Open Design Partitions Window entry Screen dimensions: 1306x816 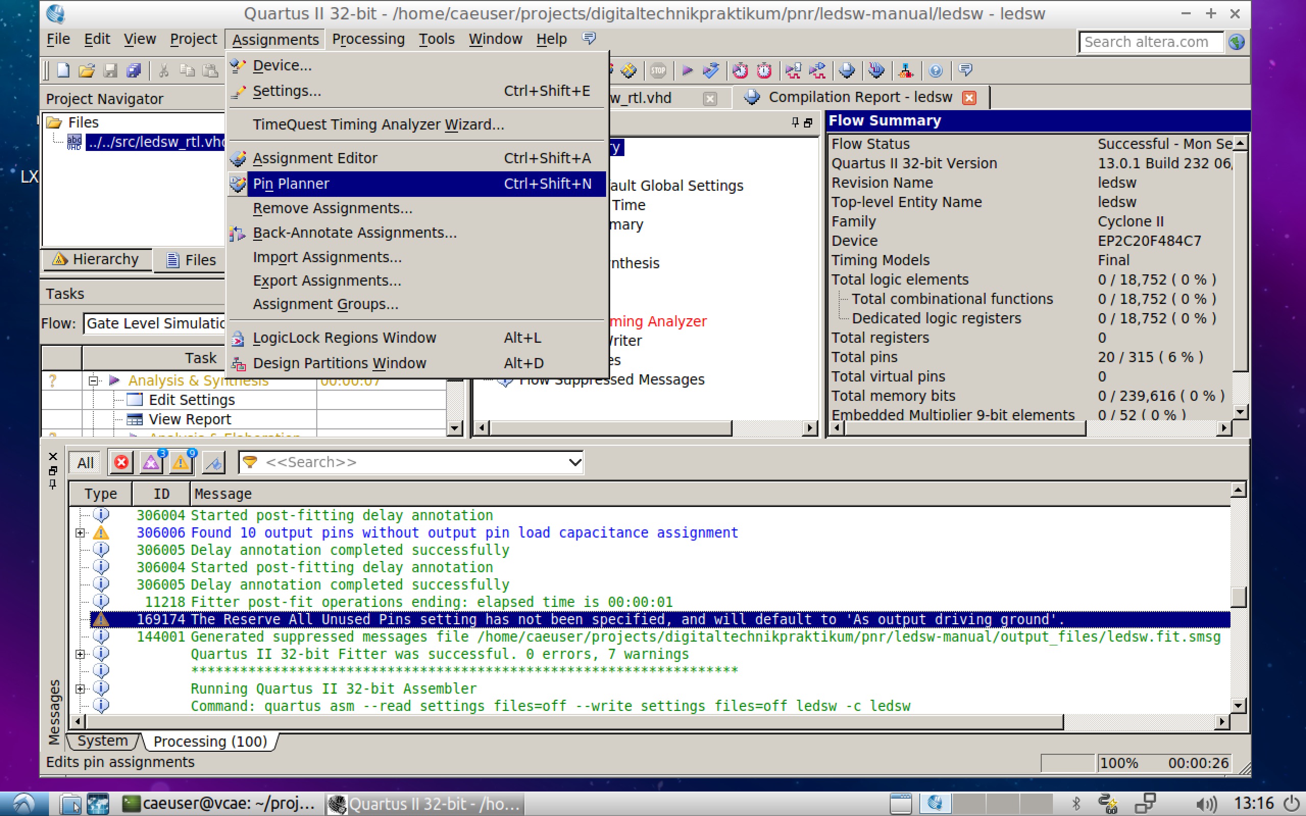[x=417, y=363]
